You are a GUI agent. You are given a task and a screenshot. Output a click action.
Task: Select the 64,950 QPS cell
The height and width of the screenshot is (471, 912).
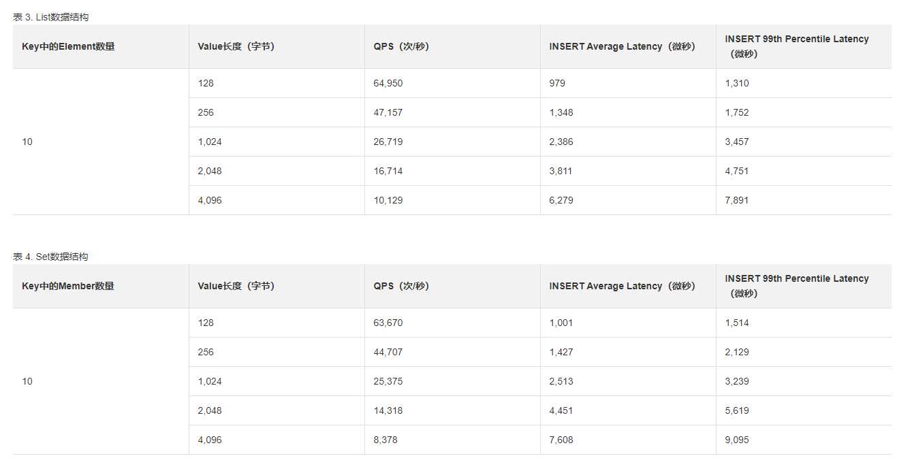pos(388,83)
